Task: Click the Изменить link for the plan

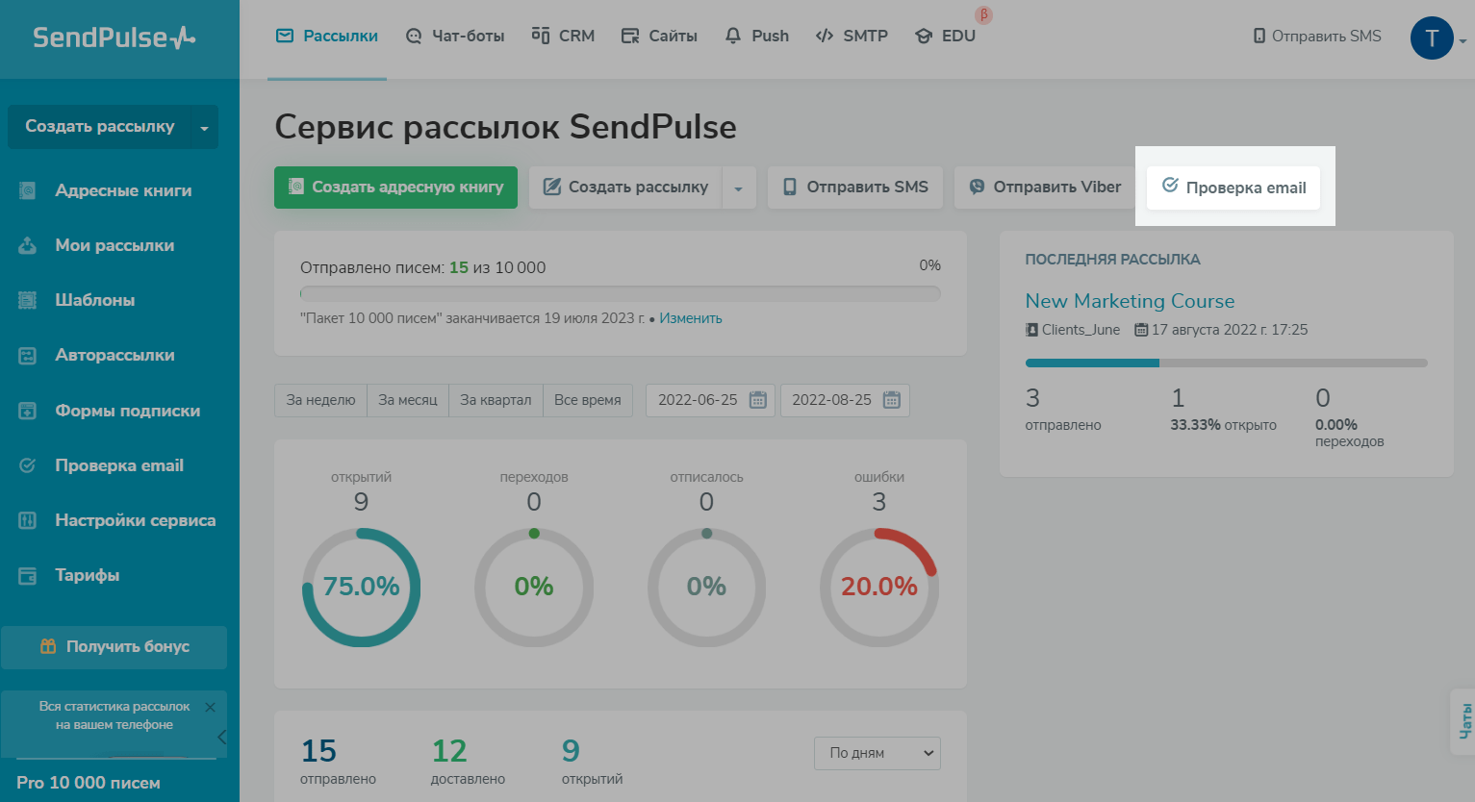Action: point(691,318)
